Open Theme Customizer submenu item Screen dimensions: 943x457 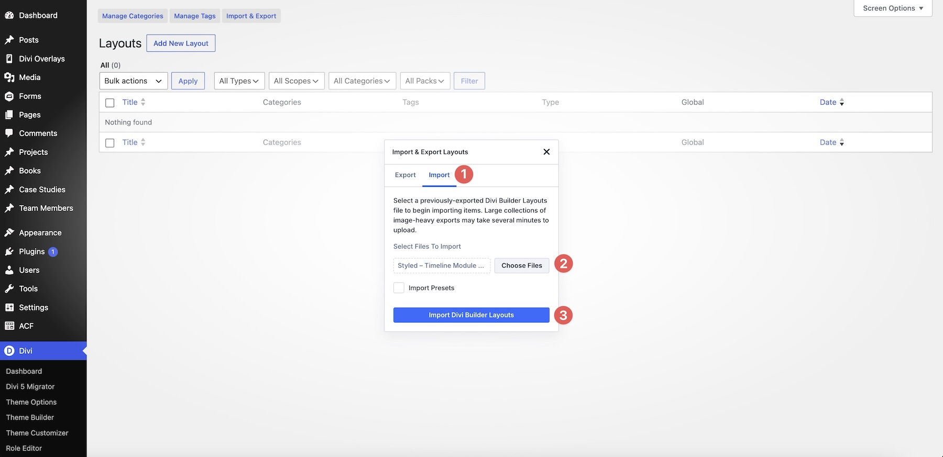[37, 433]
